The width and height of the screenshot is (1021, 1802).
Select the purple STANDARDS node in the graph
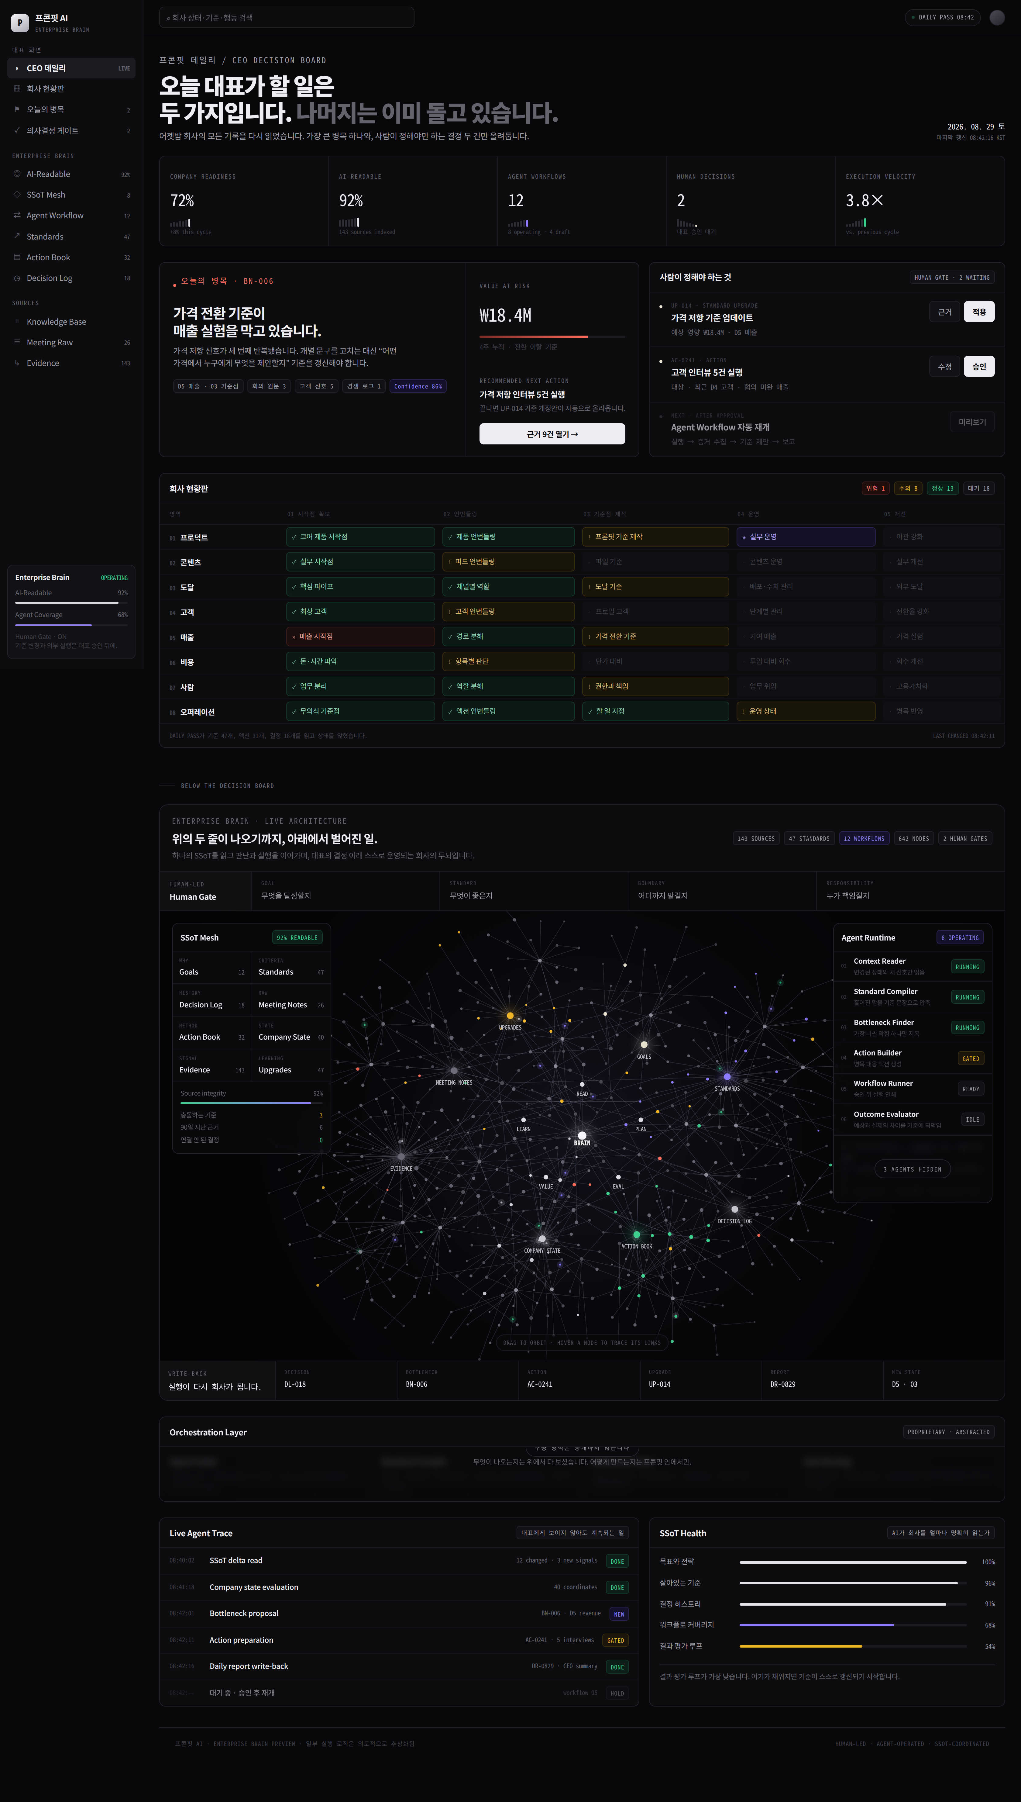tap(727, 1077)
